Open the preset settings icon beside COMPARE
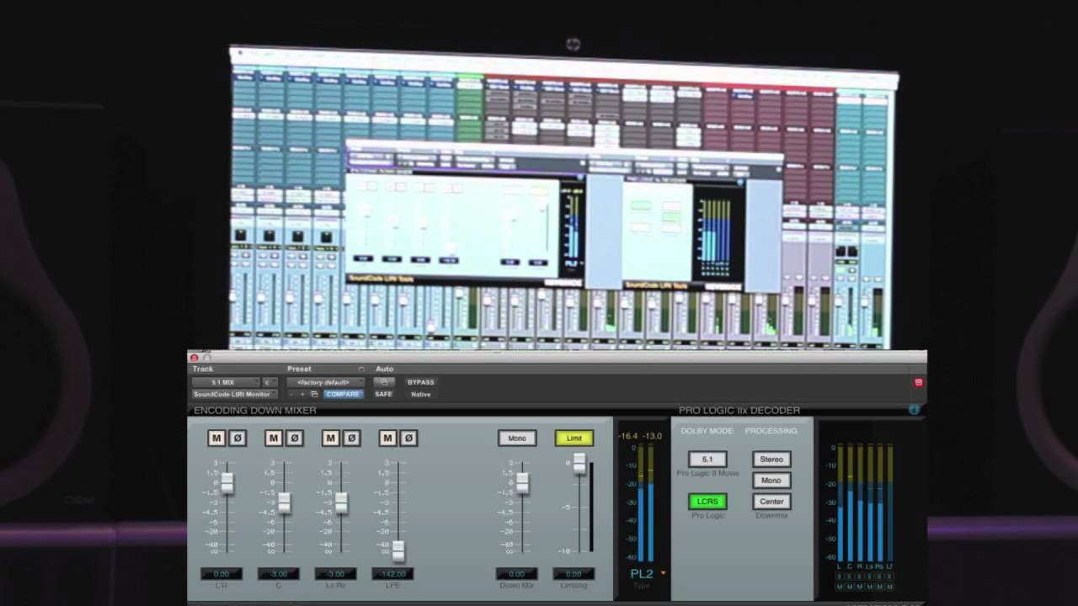1078x606 pixels. pos(314,394)
